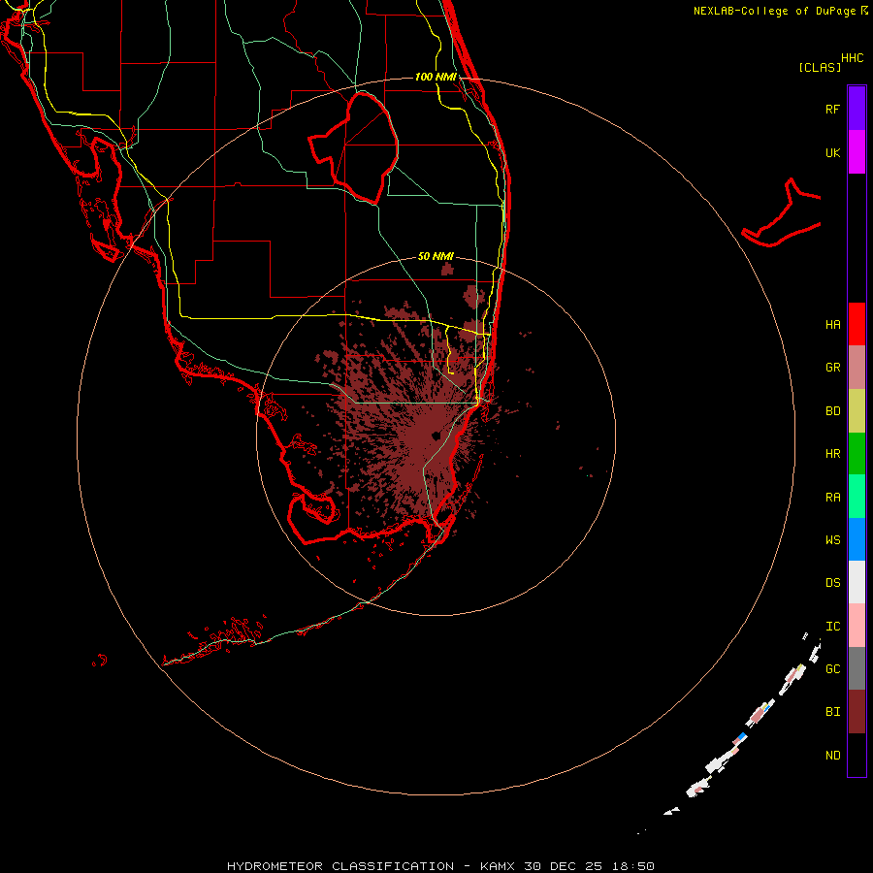Select the GR graupel legend color
This screenshot has height=873, width=873.
coord(857,368)
